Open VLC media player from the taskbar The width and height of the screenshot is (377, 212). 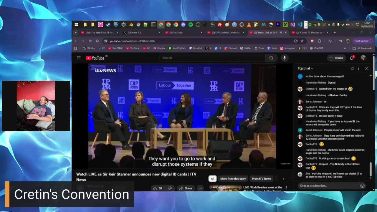(249, 24)
